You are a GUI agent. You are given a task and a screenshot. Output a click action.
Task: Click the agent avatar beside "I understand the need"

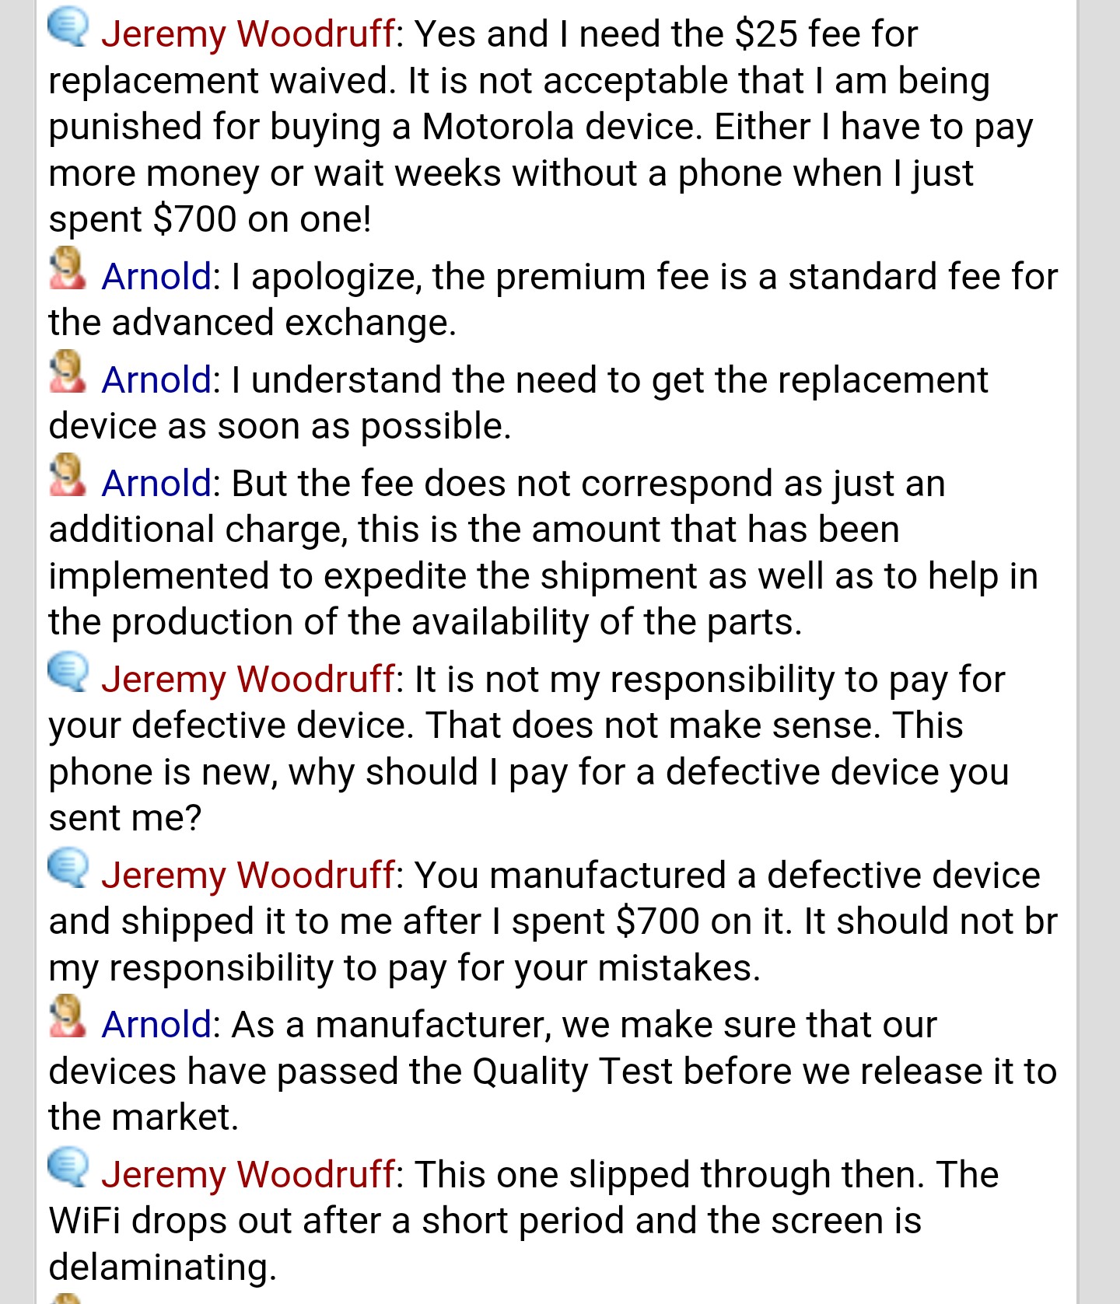coord(68,372)
